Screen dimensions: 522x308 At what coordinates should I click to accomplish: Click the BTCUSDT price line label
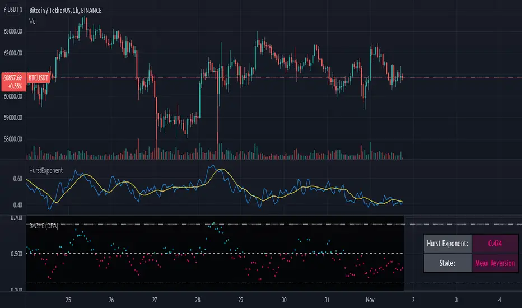click(x=38, y=78)
